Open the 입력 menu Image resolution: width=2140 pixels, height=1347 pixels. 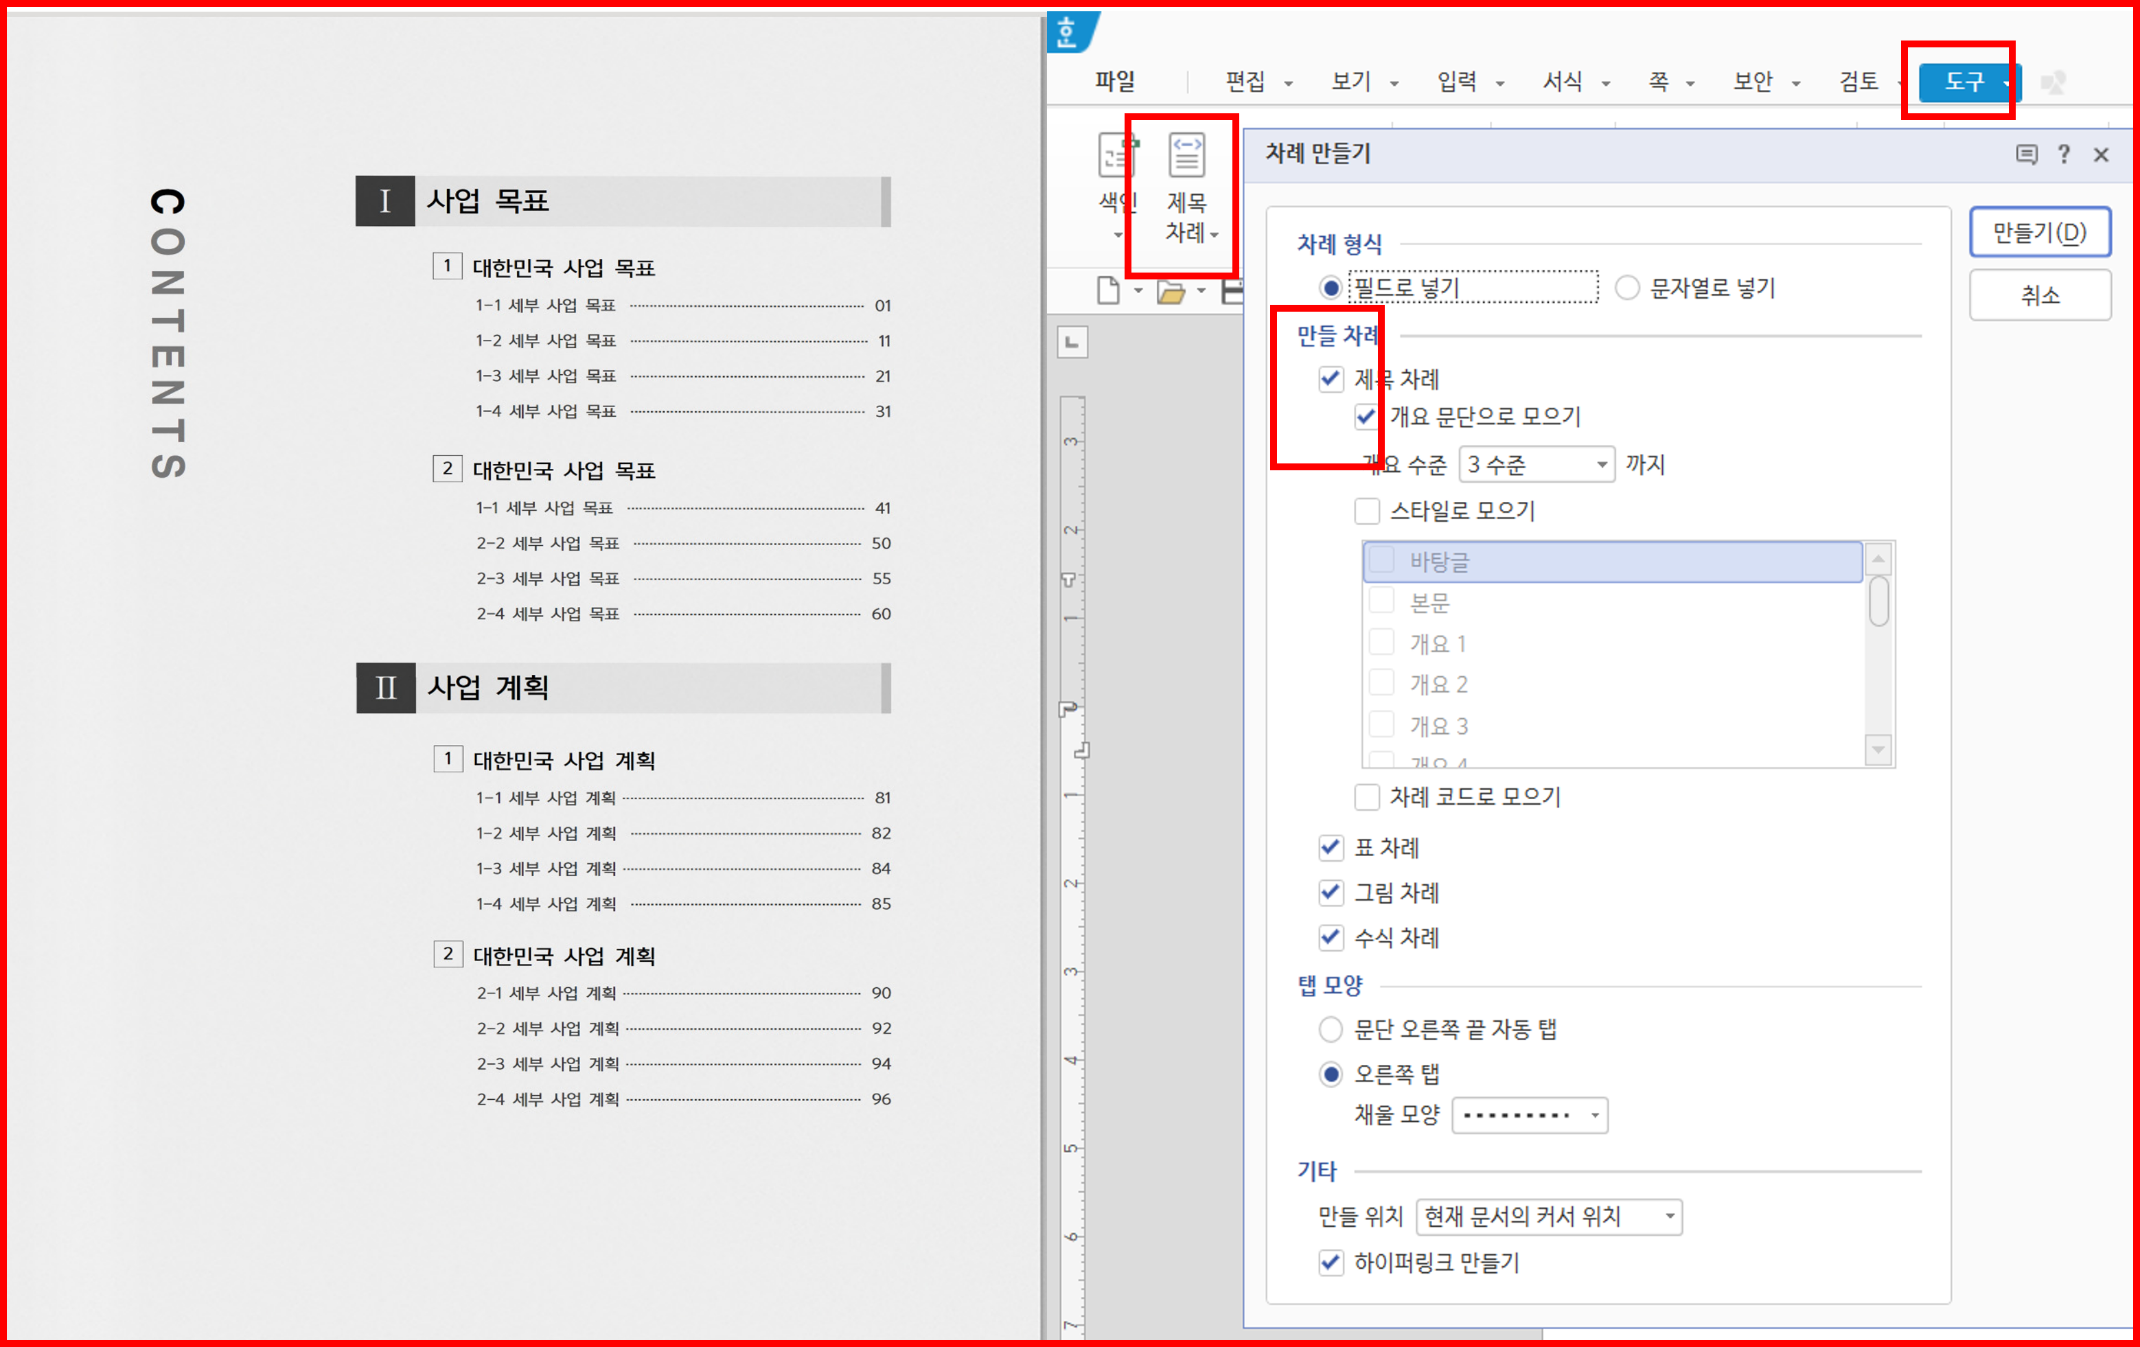[1457, 82]
